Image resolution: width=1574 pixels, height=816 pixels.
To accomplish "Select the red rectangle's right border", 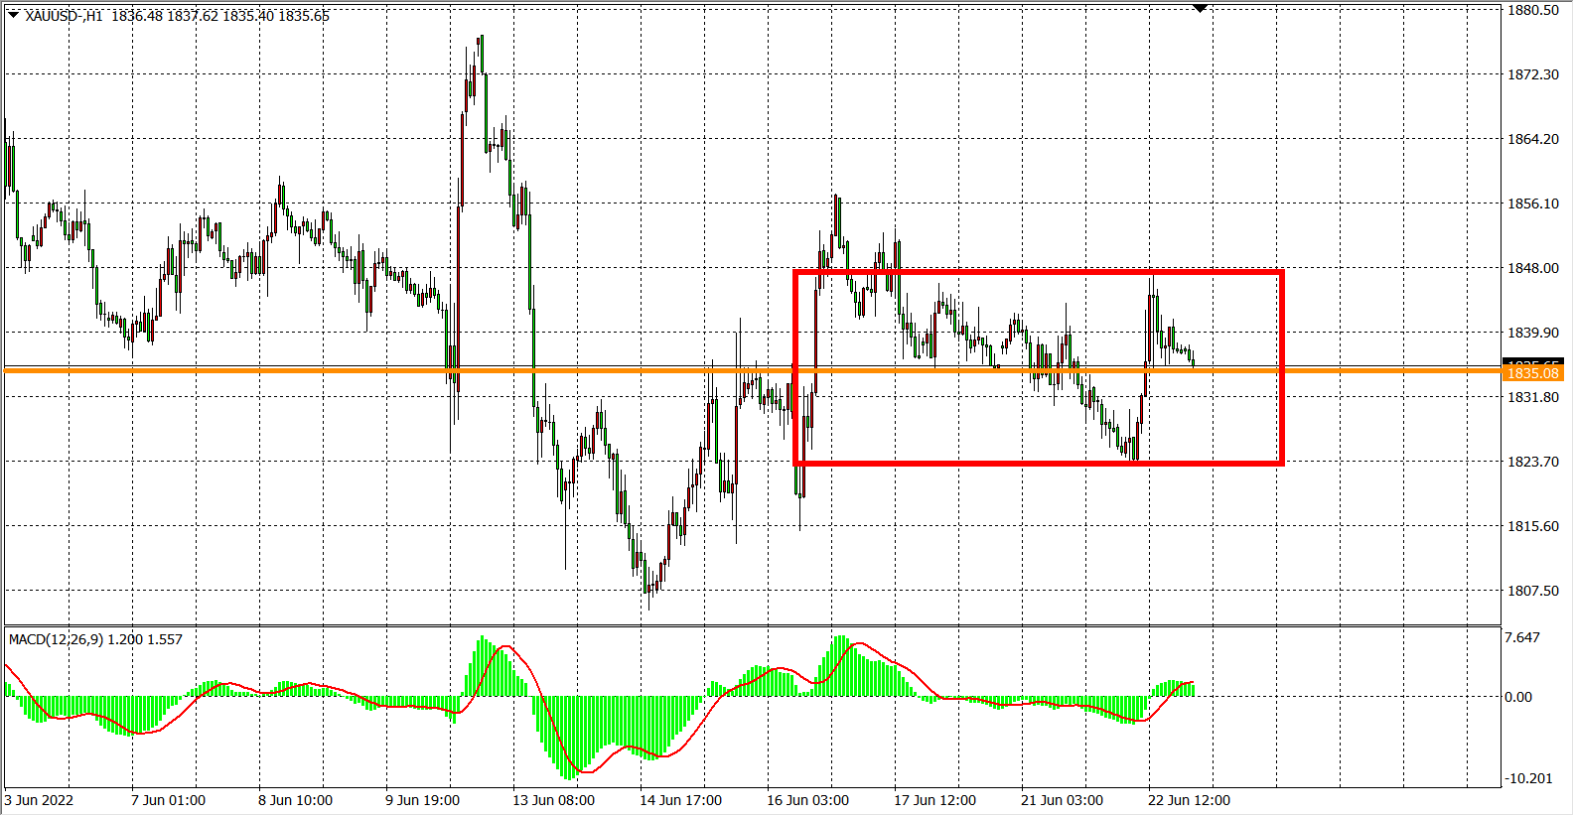I will coord(1282,367).
